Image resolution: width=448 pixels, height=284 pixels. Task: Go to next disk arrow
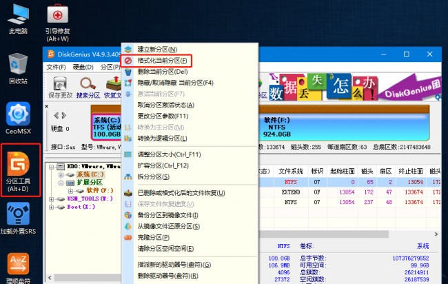64,115
